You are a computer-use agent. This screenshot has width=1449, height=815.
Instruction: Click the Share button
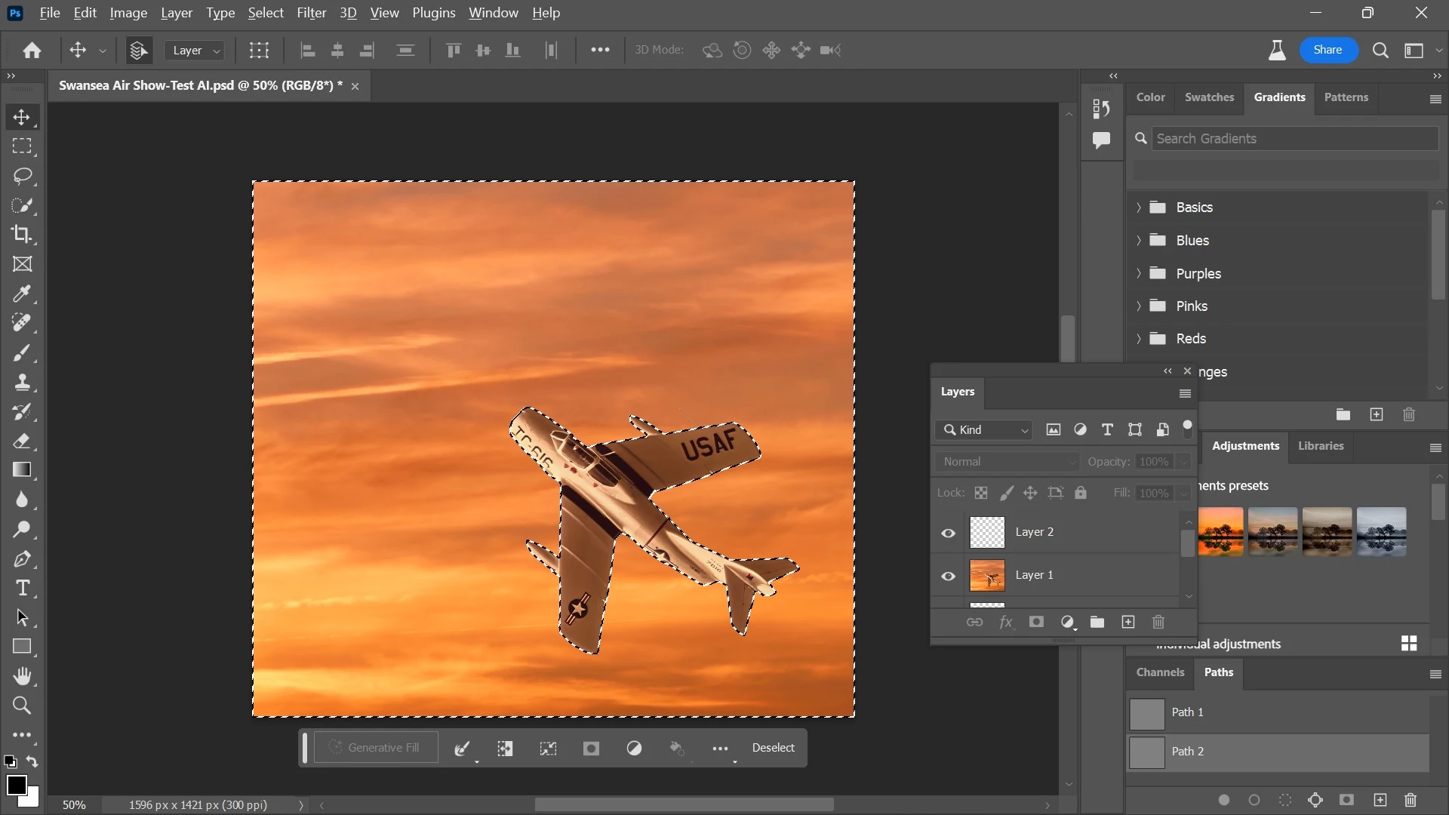pyautogui.click(x=1327, y=50)
